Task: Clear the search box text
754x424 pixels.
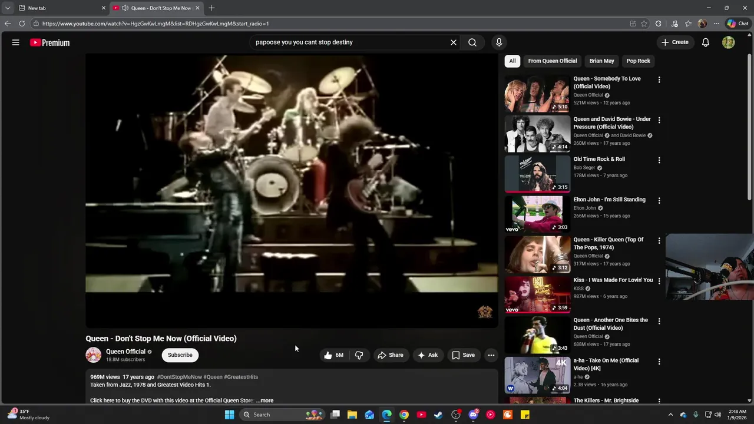Action: (454, 42)
